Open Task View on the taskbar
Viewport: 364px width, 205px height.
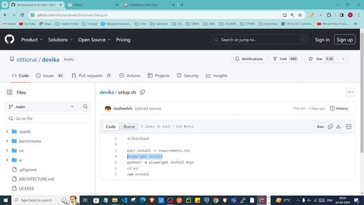(85, 200)
